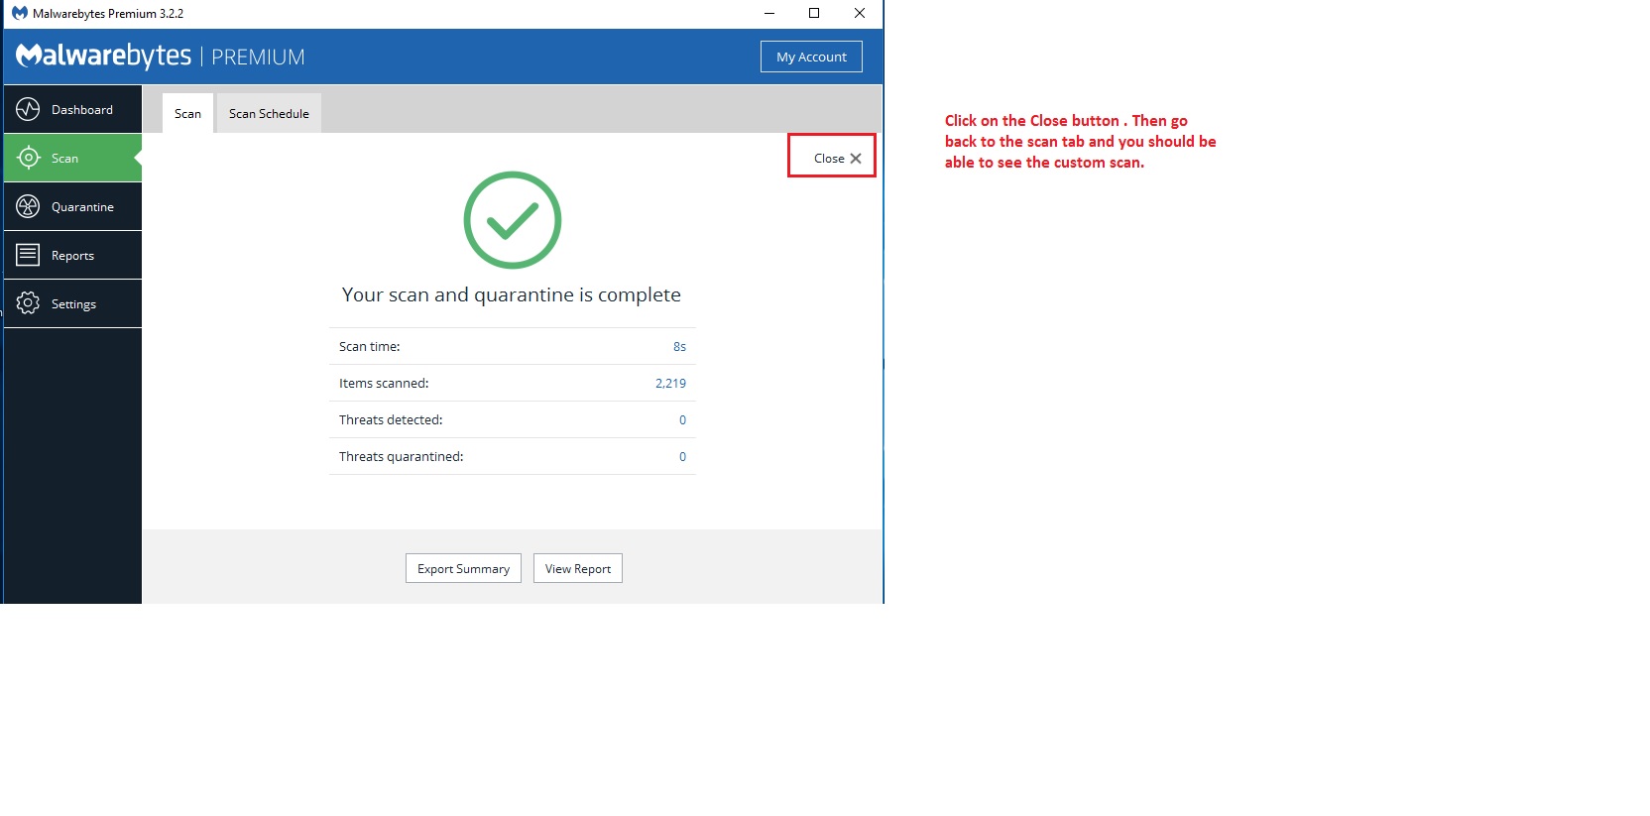Click the My Account button

point(811,57)
